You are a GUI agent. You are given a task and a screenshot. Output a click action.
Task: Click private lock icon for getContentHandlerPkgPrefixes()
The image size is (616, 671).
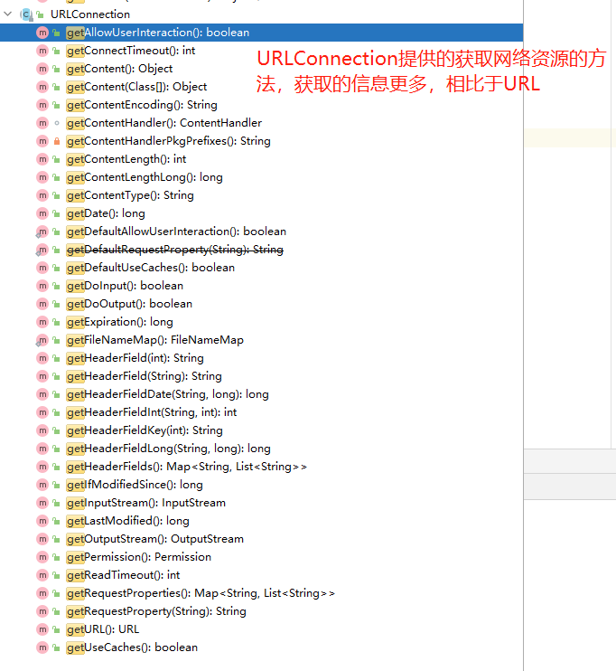tap(56, 141)
